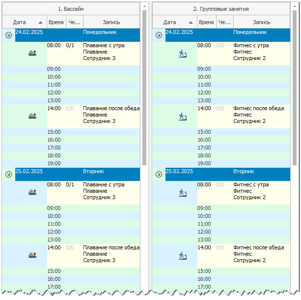Collapse 25.02.2025 group in Групповые занятия panel
The width and height of the screenshot is (301, 300).
158,175
